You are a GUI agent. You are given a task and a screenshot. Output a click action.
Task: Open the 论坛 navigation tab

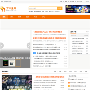pyautogui.click(x=43, y=17)
